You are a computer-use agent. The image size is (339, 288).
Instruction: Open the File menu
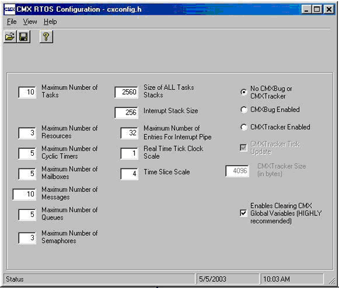tap(12, 22)
